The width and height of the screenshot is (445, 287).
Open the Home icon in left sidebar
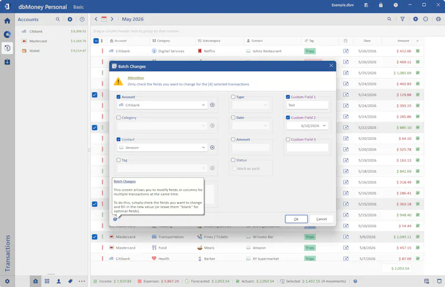(x=7, y=21)
